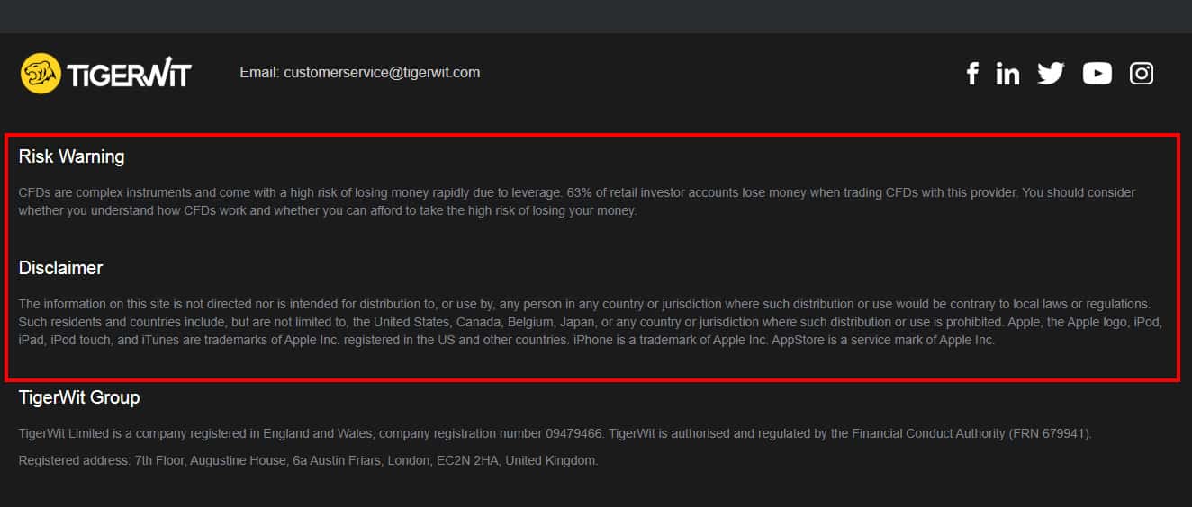Screen dimensions: 1192x507
Task: Visit TigerWit's Twitter profile icon
Action: [x=1051, y=74]
